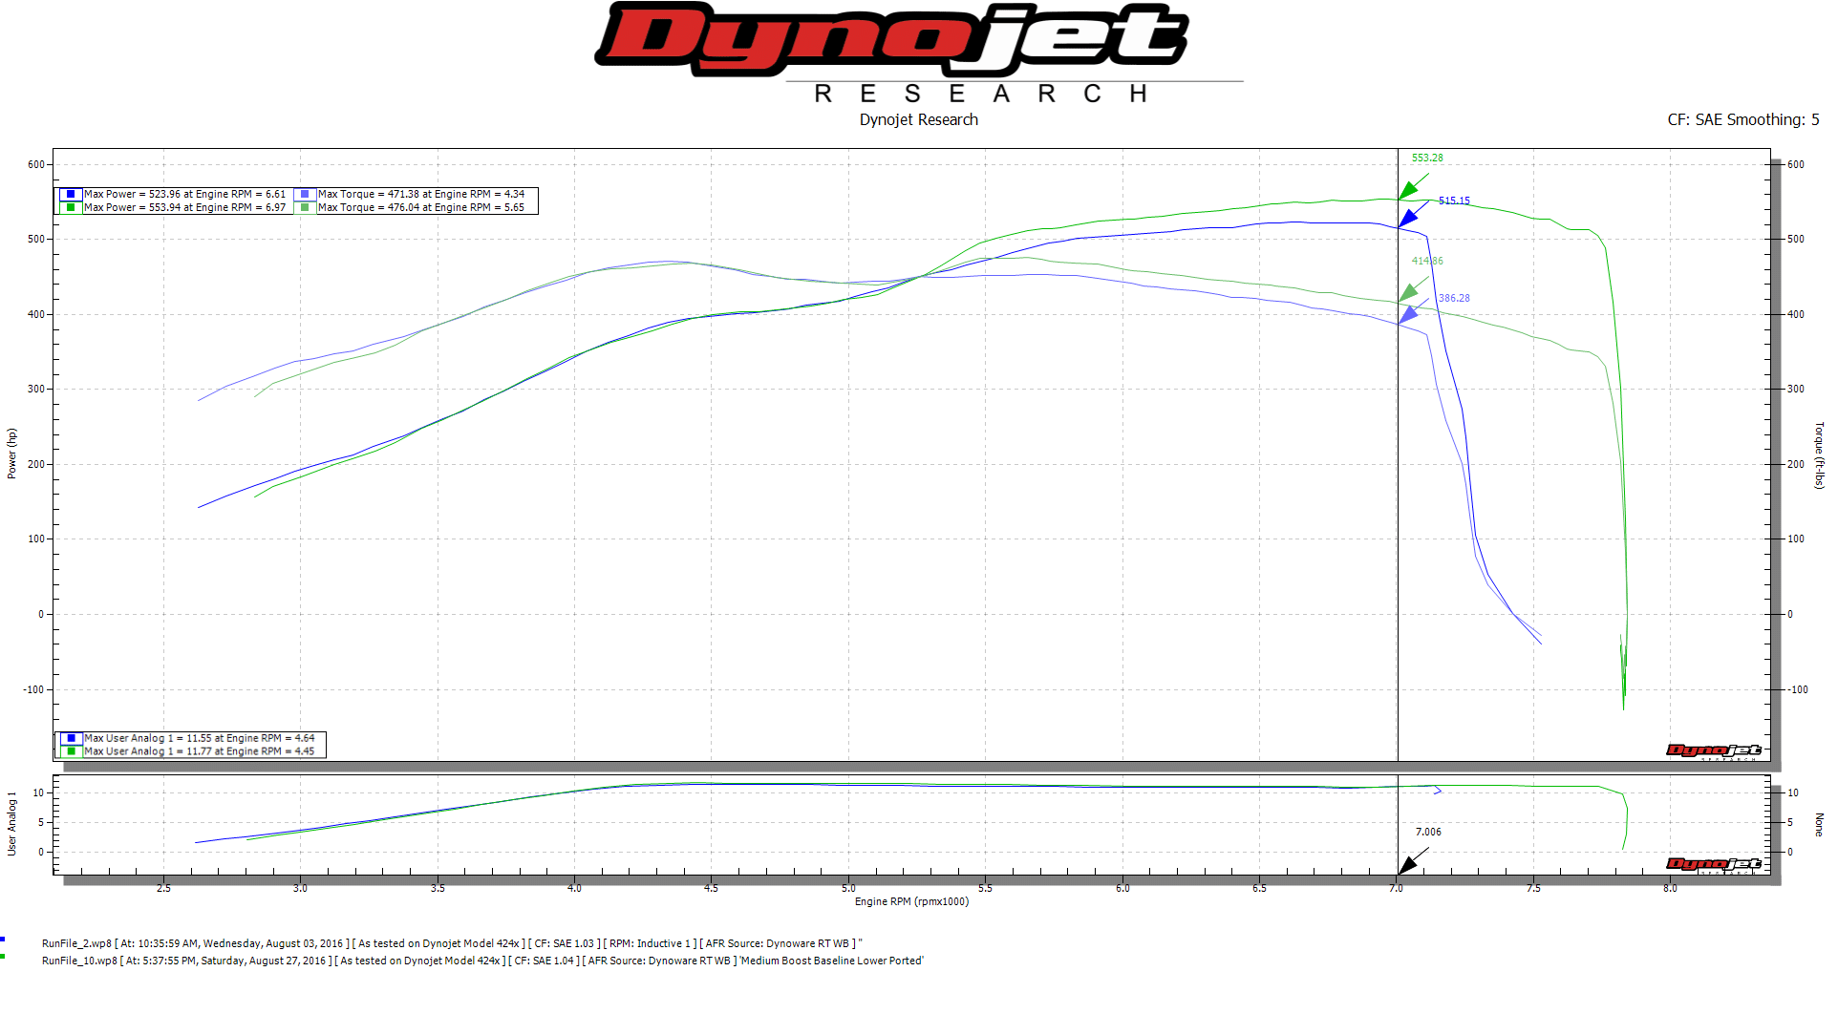Click the blue marker left of RunFile_2.wp8
Screen dimensions: 1838x1035
3,940
